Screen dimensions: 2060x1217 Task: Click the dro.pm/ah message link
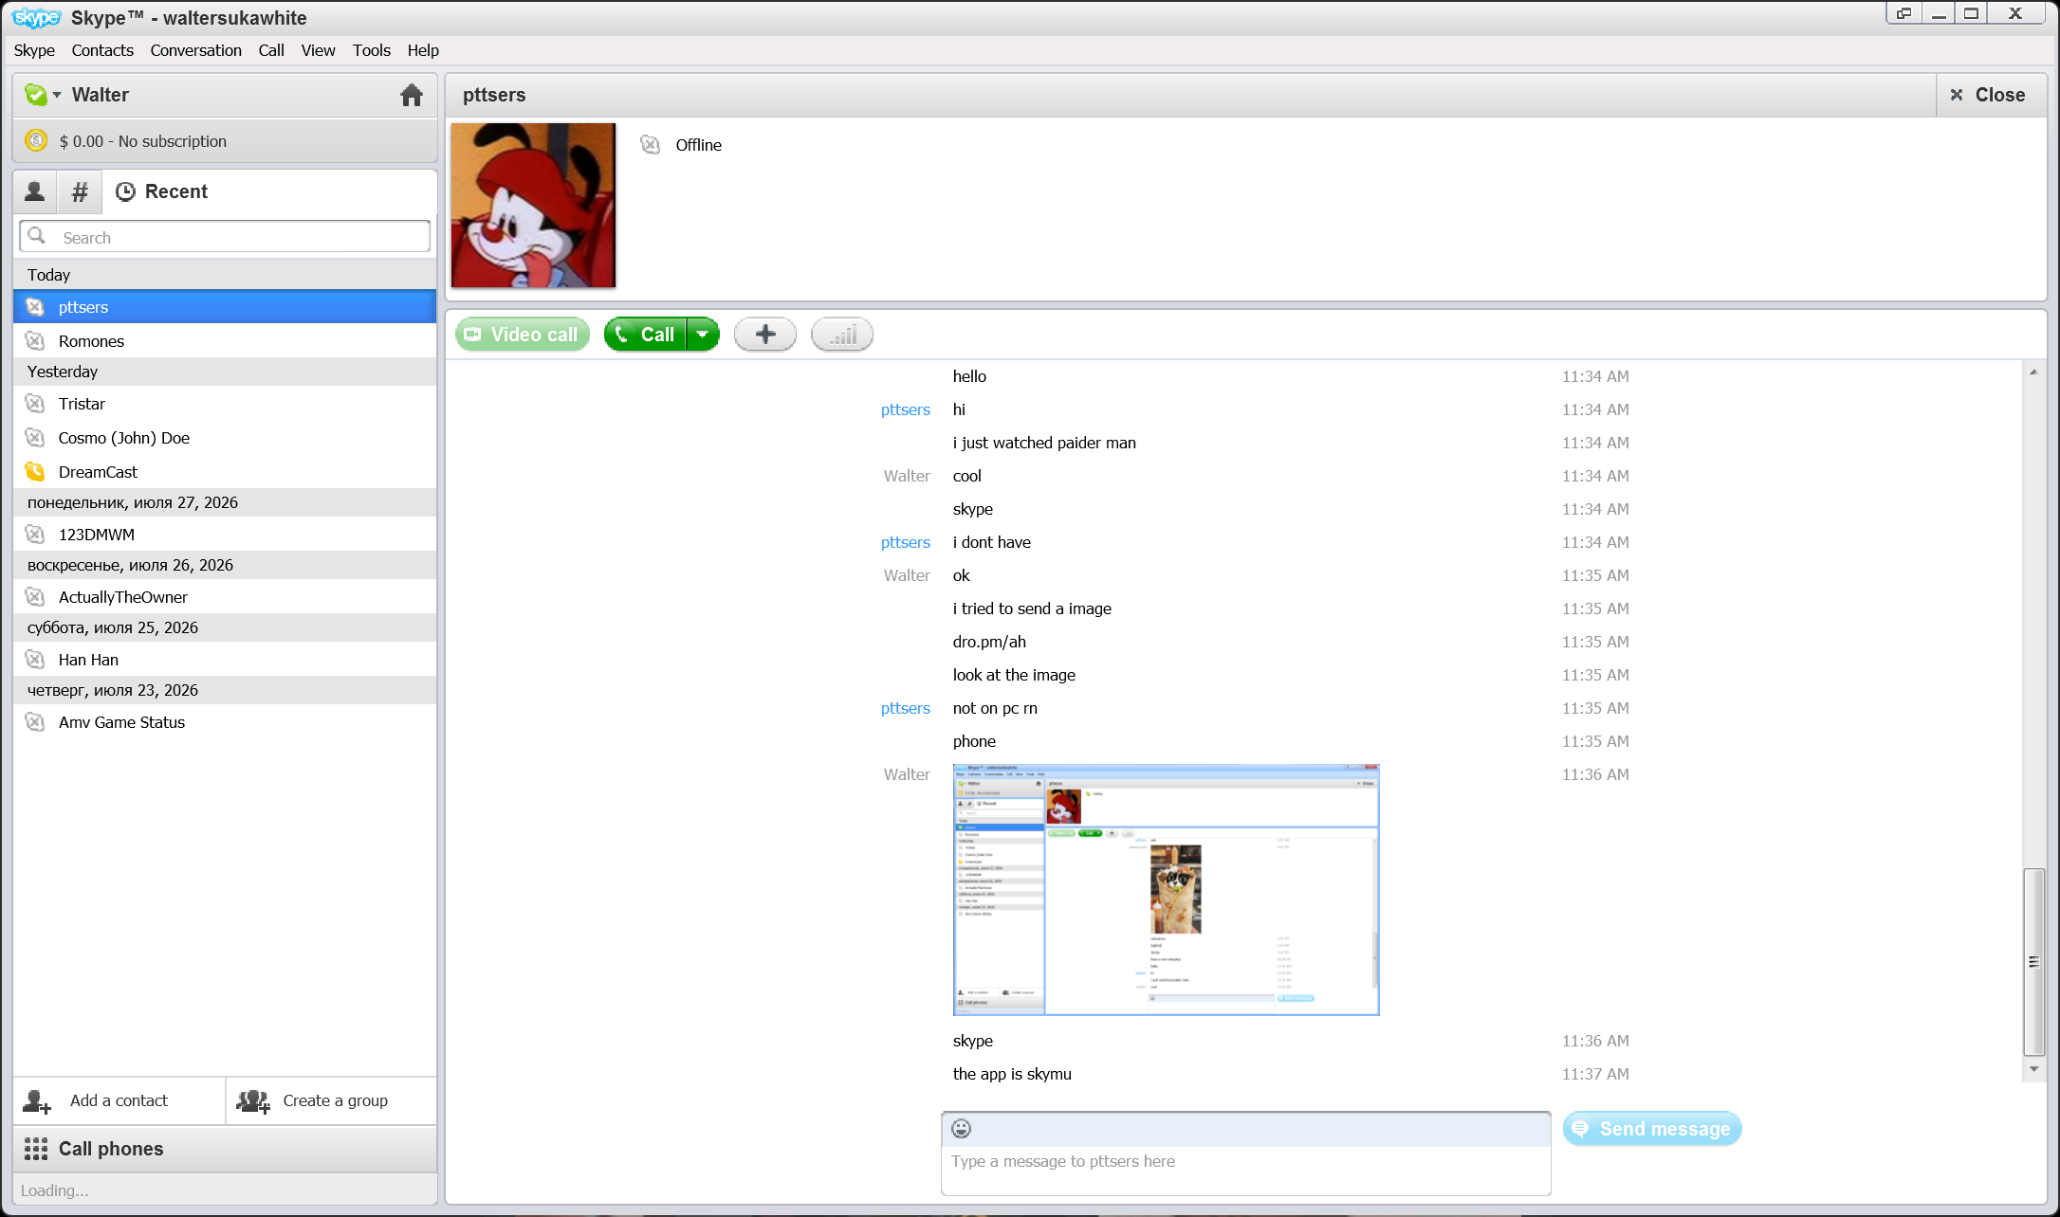click(989, 642)
